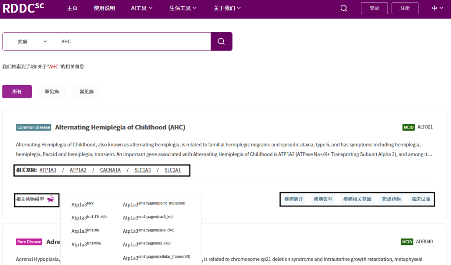Click the search magnifier icon in the navbar
Viewport: 451px width, 265px height.
343,8
